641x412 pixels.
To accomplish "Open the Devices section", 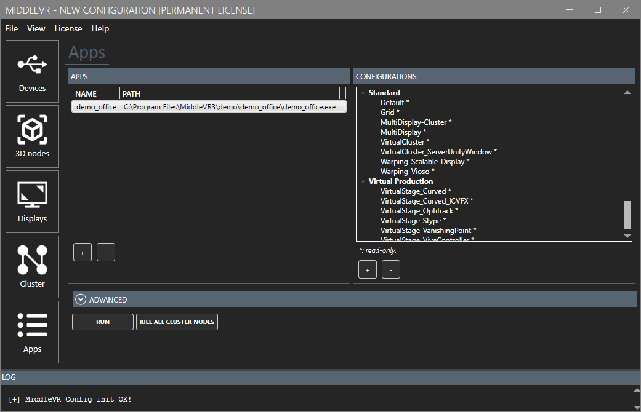I will click(32, 71).
